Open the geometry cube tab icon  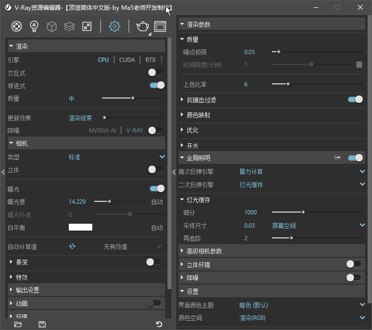(52, 26)
